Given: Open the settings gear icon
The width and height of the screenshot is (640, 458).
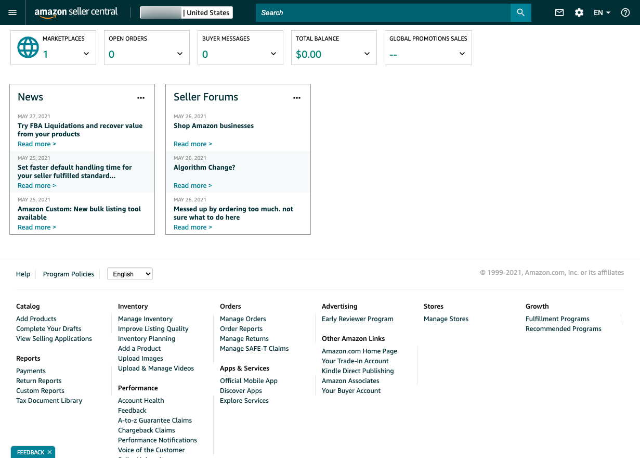Looking at the screenshot, I should point(579,12).
